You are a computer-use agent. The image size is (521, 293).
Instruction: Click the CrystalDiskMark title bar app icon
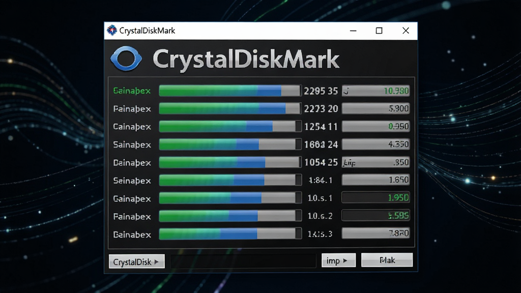point(112,31)
